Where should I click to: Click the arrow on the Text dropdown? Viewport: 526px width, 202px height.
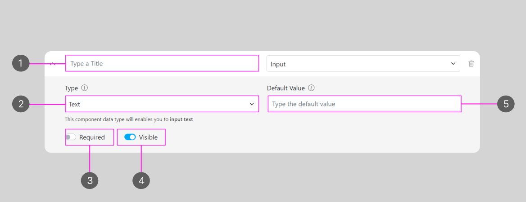point(252,104)
